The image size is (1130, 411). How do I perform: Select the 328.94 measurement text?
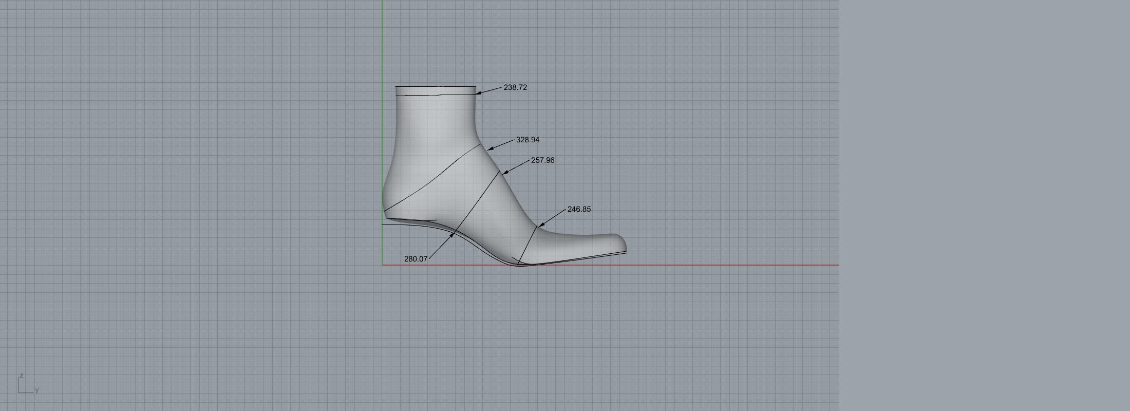click(528, 140)
